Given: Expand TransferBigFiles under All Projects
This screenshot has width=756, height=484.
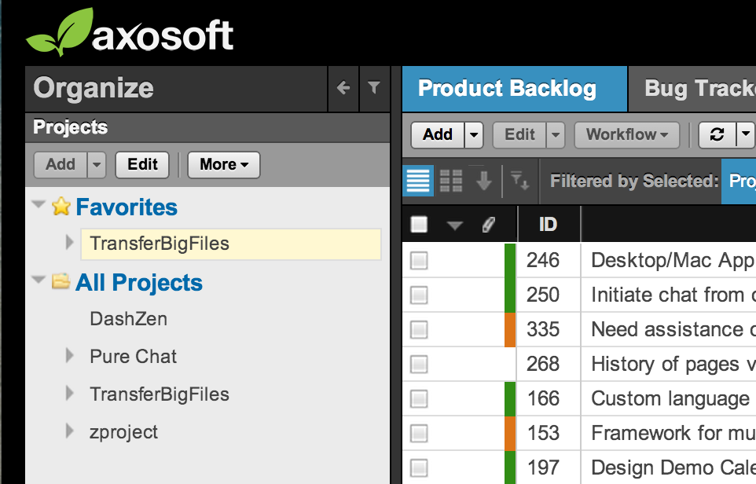Looking at the screenshot, I should click(70, 394).
